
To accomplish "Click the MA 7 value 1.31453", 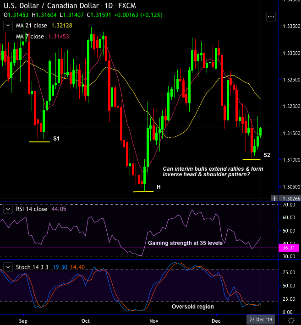I will coord(59,37).
